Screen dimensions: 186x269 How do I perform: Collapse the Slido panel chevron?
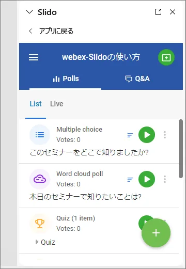[29, 12]
